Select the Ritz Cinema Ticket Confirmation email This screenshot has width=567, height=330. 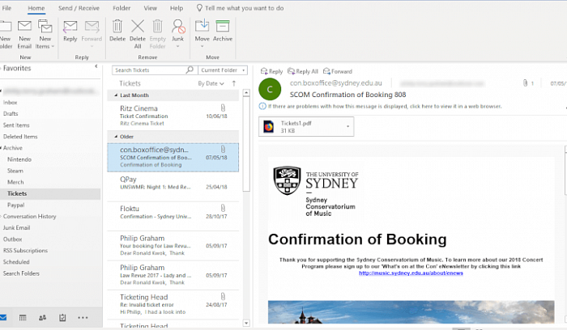pos(173,116)
